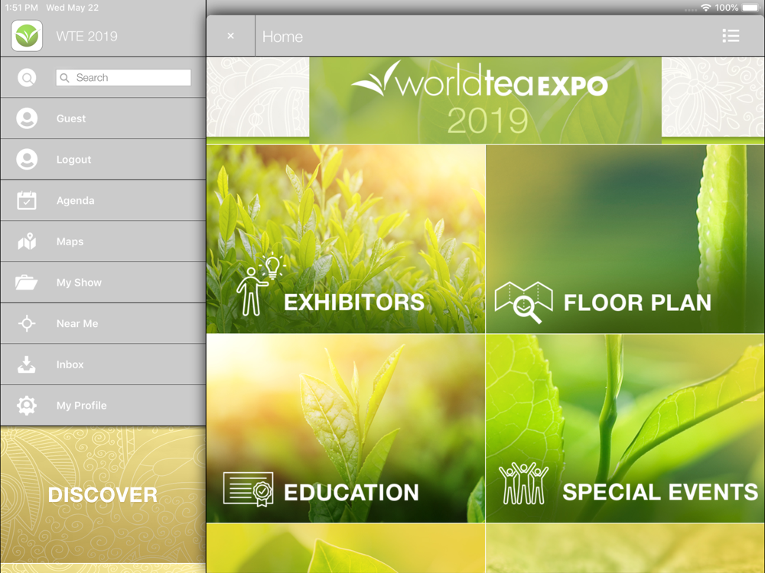Tap the battery indicator in status bar
The height and width of the screenshot is (573, 765).
750,8
